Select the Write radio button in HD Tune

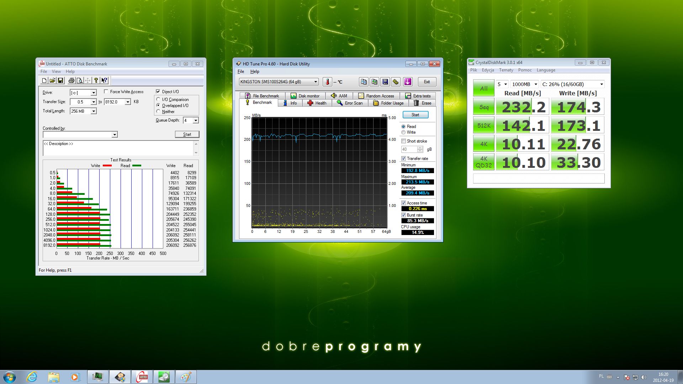(x=403, y=132)
